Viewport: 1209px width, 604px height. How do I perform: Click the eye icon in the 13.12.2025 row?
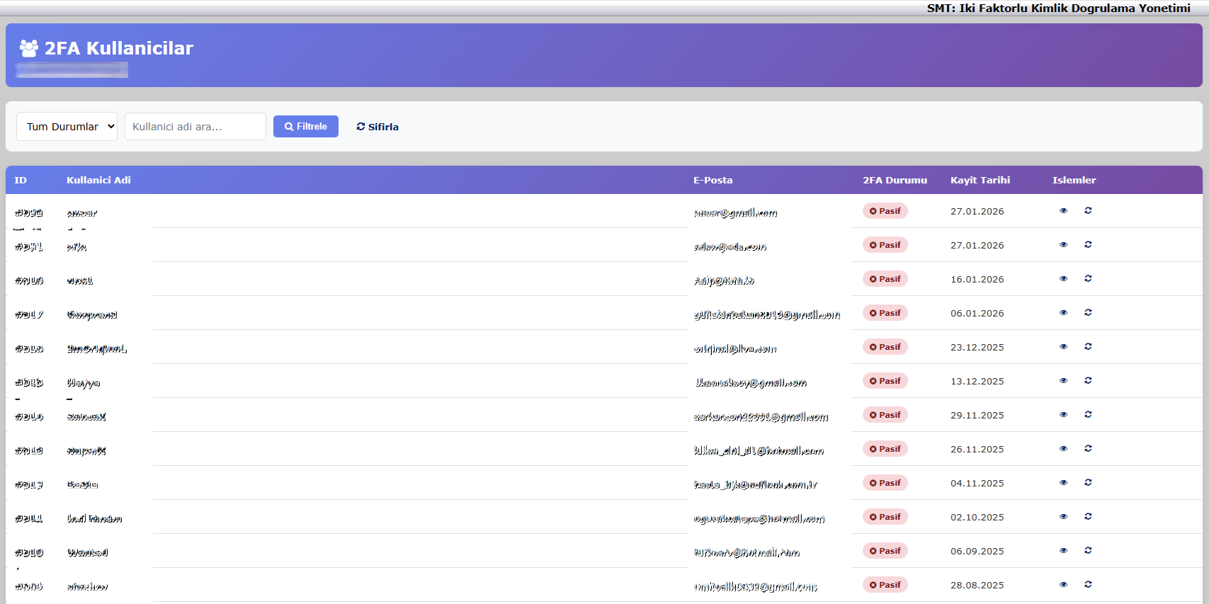pyautogui.click(x=1063, y=381)
